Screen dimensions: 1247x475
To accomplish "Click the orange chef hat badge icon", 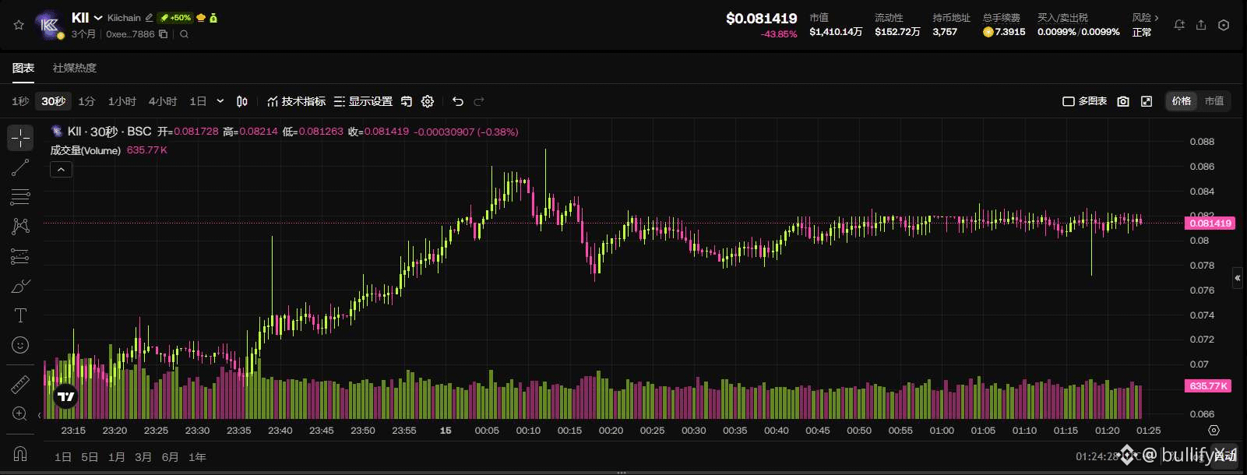I will click(201, 17).
